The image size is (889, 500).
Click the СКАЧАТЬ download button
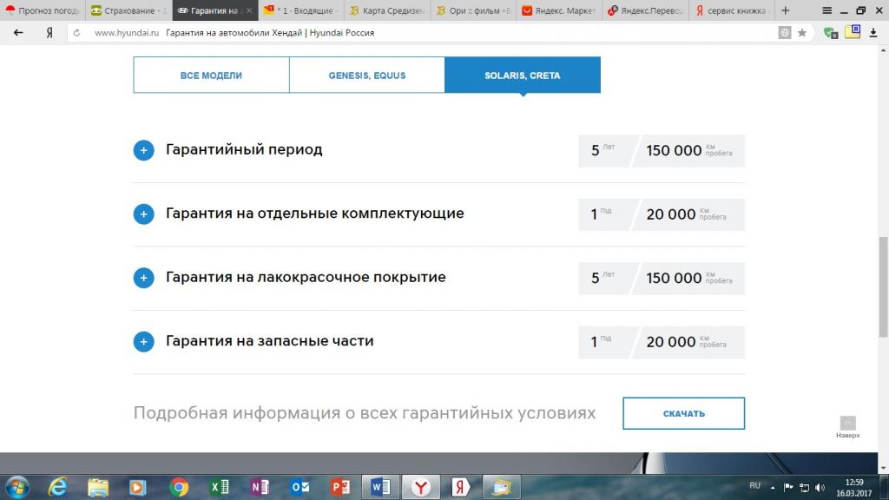click(684, 413)
